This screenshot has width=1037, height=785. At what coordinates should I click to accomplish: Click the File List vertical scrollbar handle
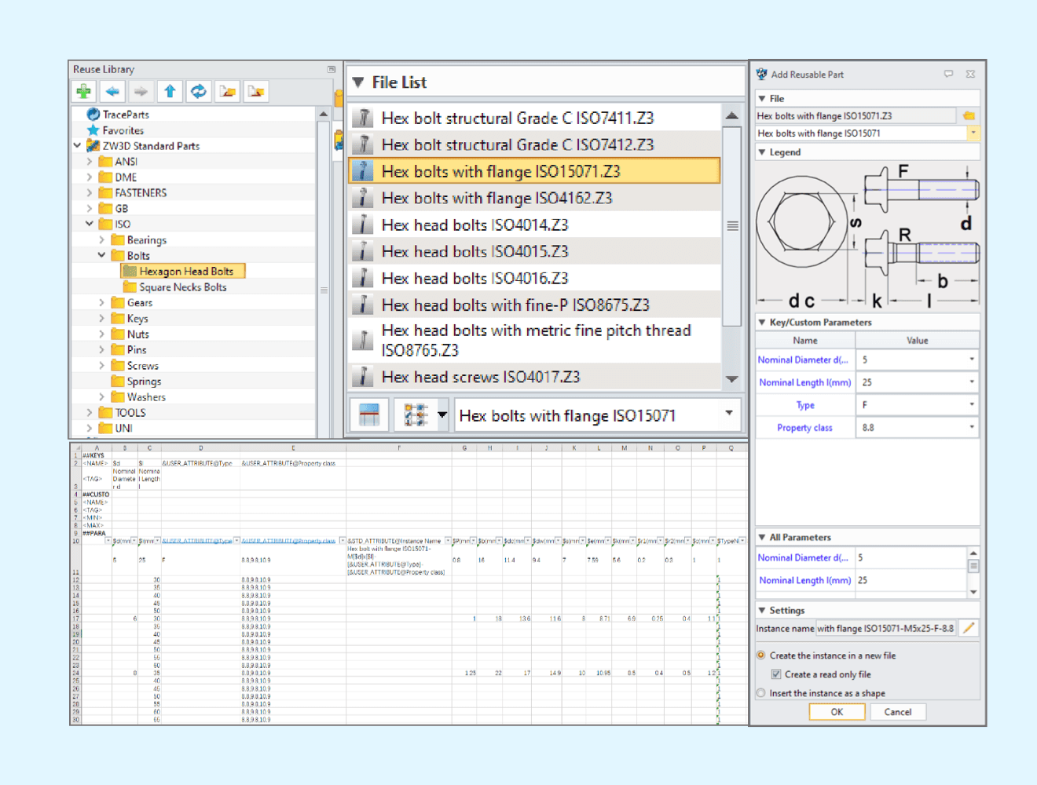tap(732, 226)
